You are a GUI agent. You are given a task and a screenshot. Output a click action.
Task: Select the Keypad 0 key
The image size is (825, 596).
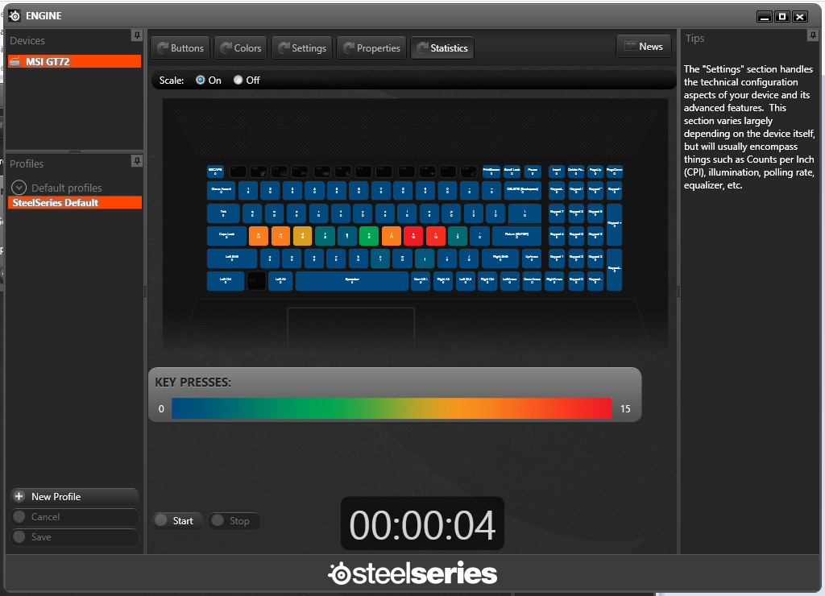click(576, 281)
